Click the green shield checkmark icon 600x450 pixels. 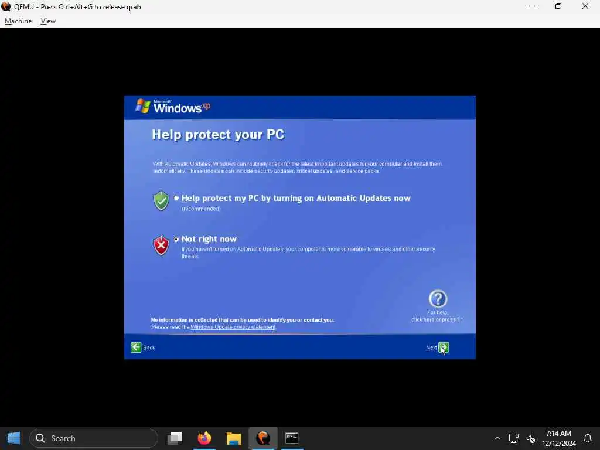[161, 201]
